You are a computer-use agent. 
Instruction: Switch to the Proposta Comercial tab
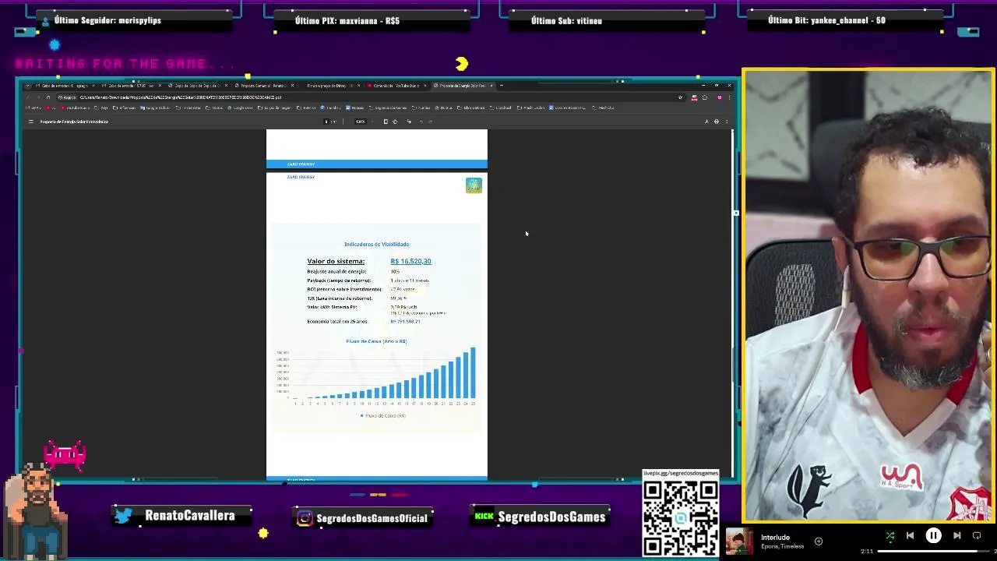[x=265, y=86]
